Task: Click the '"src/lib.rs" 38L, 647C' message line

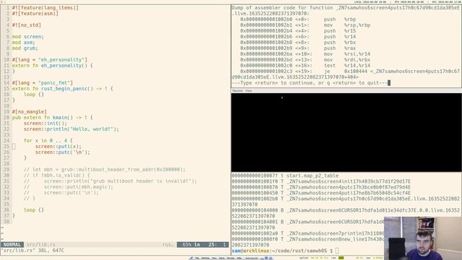Action: pos(32,251)
